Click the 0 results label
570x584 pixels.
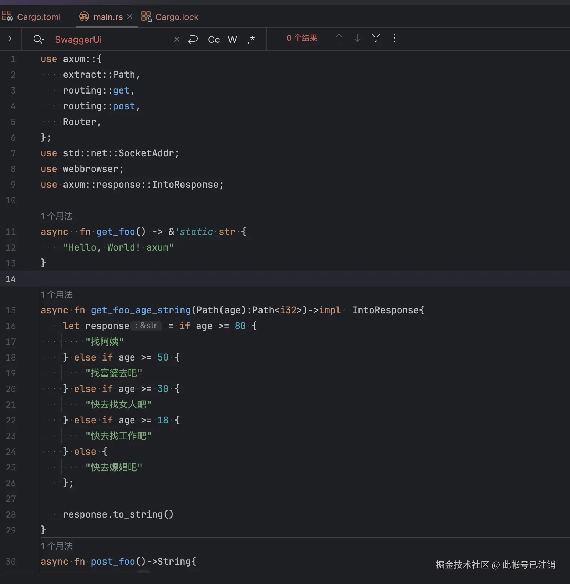pyautogui.click(x=302, y=38)
